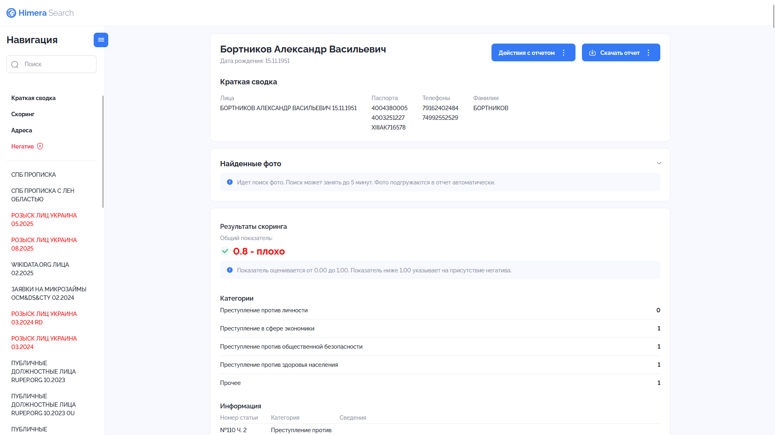Click the Действия с отчетом button
775x435 pixels.
click(533, 52)
